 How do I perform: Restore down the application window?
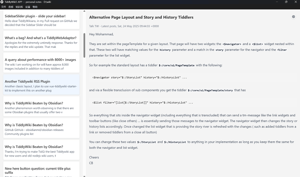[286, 2]
